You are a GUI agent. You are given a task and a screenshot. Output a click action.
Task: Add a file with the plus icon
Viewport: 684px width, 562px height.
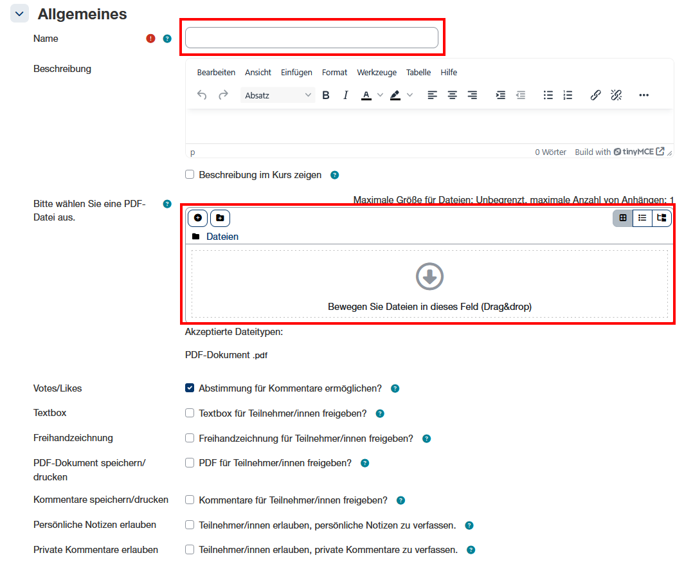click(x=197, y=218)
